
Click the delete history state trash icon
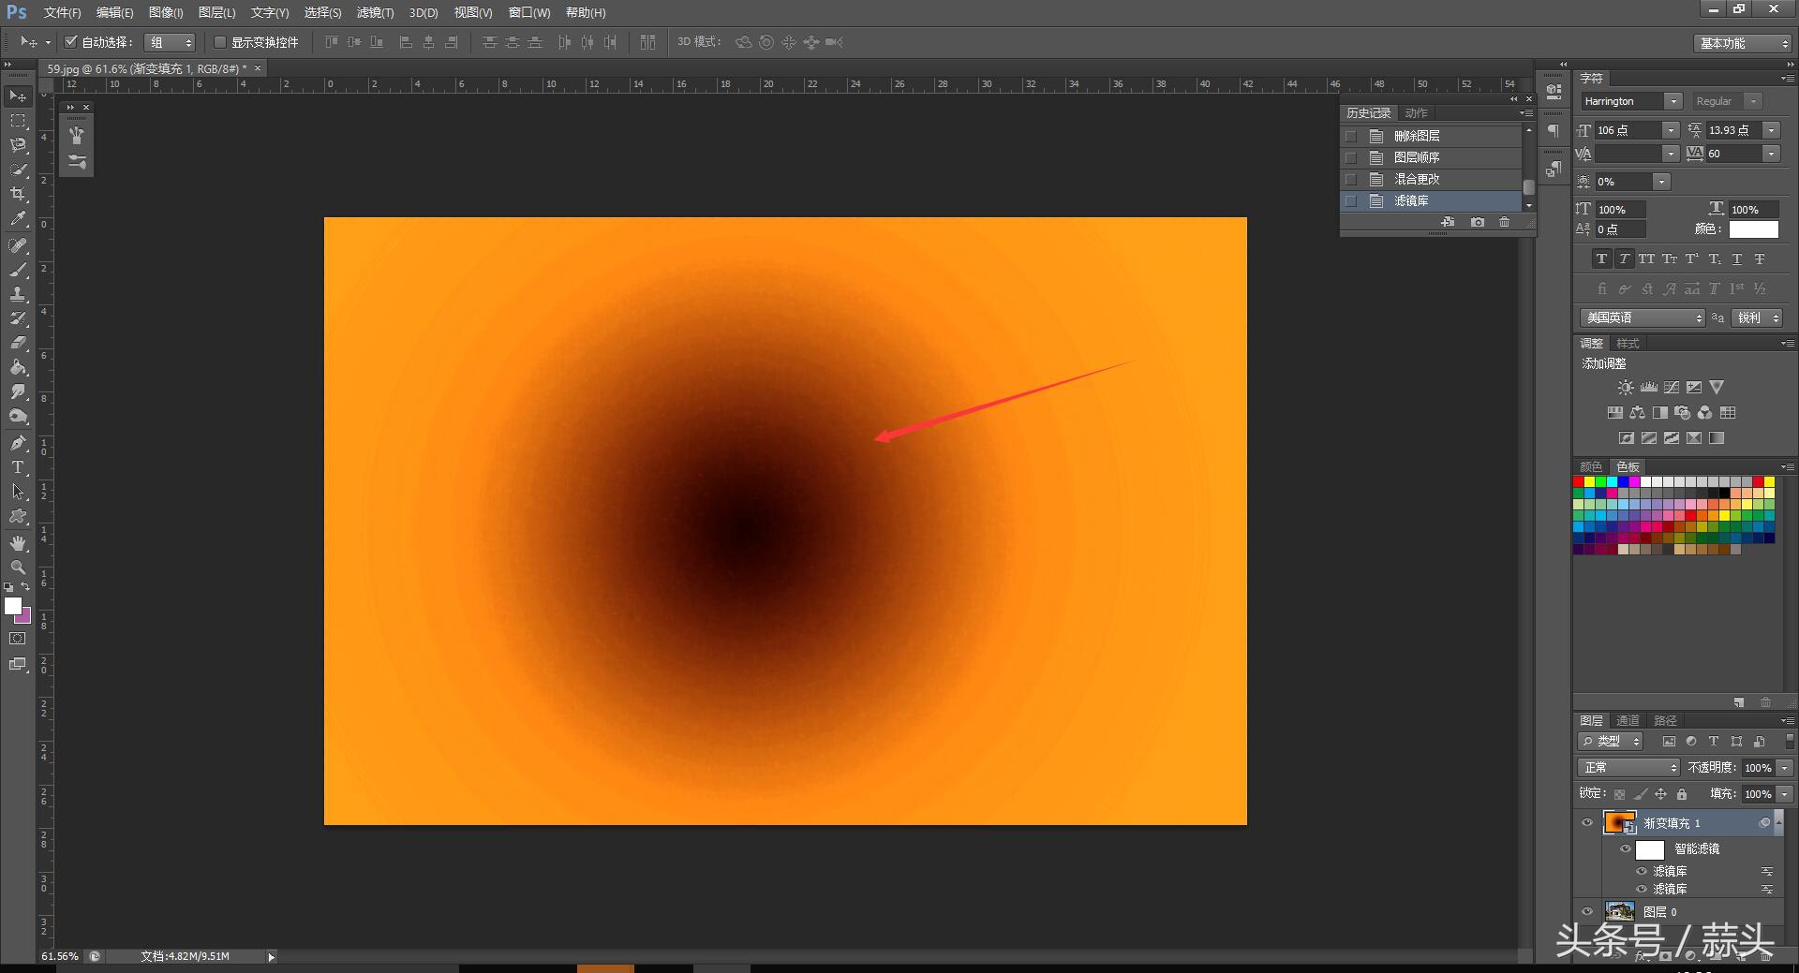1504,222
